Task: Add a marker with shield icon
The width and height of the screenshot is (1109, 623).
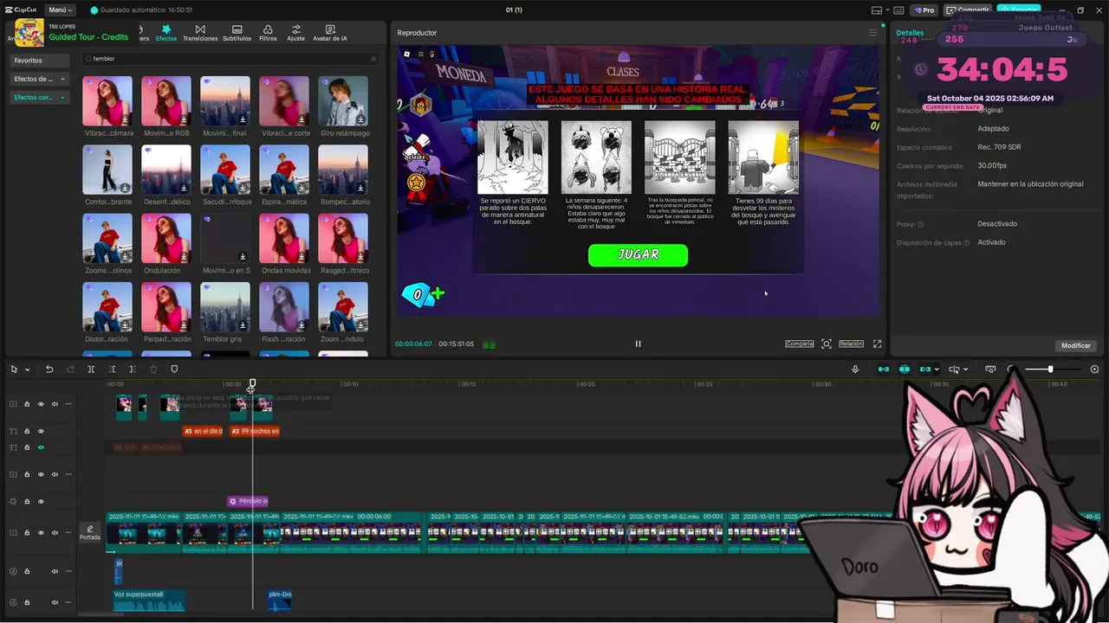Action: 174,369
